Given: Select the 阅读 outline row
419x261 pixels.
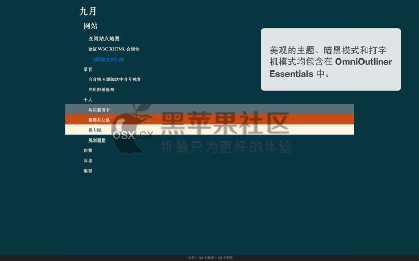Looking at the screenshot, I should (x=87, y=160).
